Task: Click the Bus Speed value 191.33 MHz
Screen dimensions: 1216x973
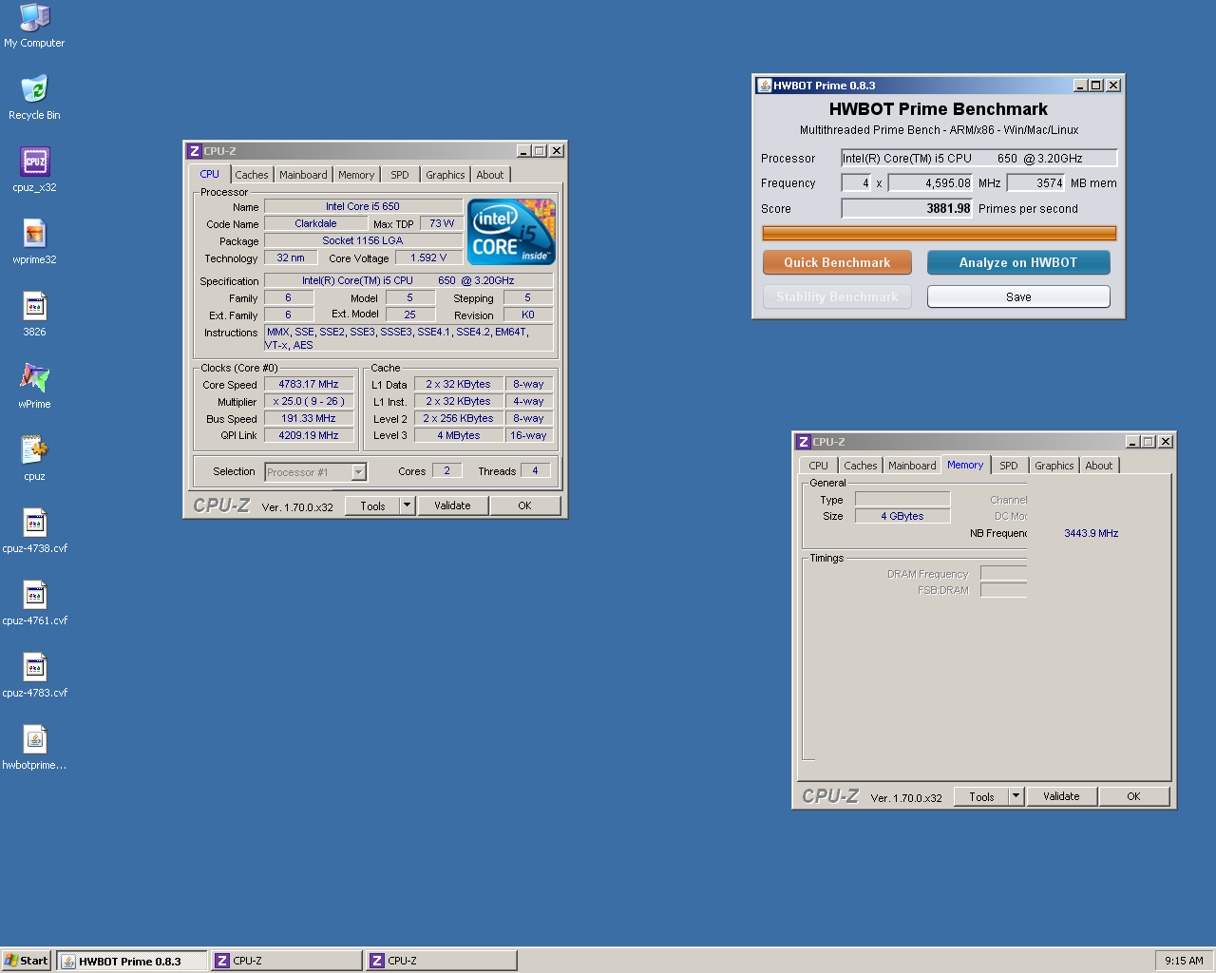Action: 309,418
